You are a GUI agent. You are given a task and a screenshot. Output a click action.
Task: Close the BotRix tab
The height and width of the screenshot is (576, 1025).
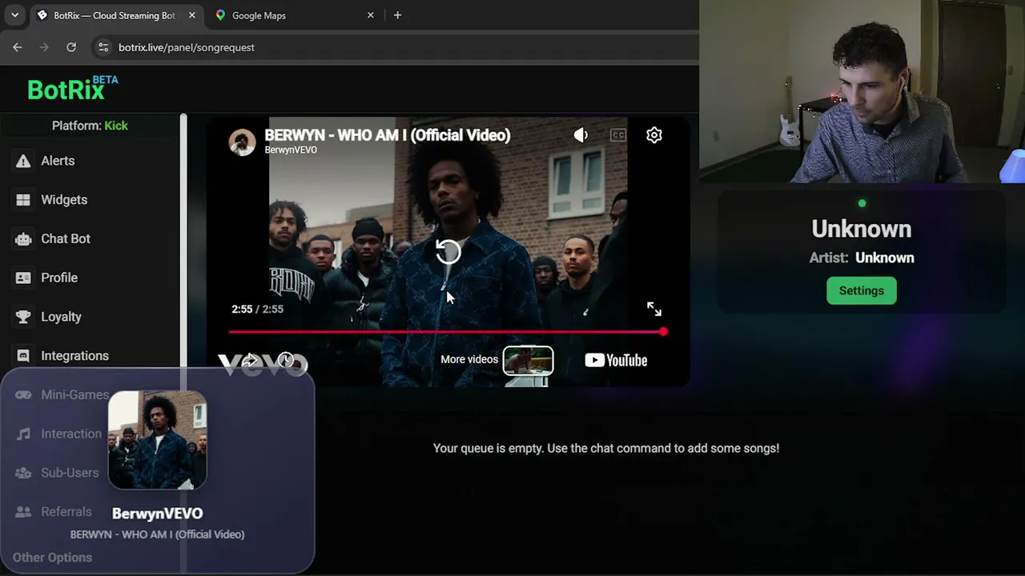click(x=191, y=15)
